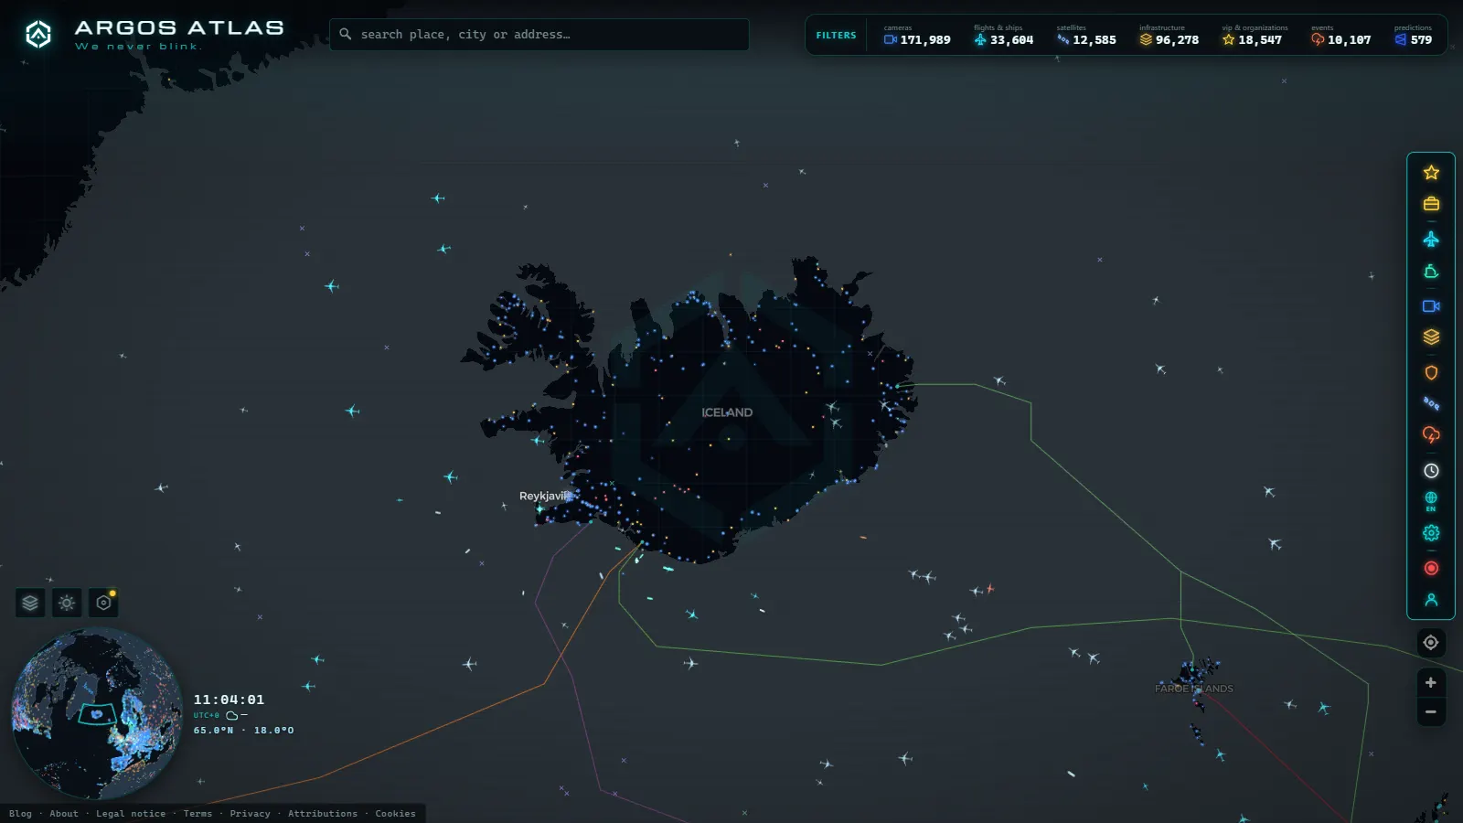
Task: Toggle the predictions filter showing 579
Action: click(1414, 36)
